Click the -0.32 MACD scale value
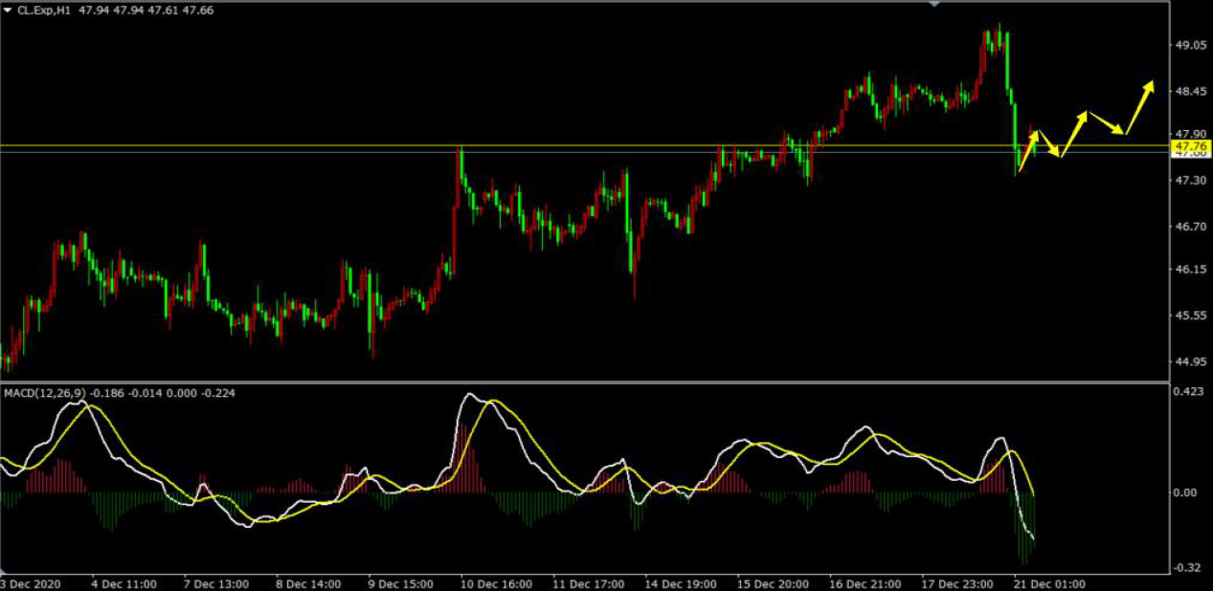This screenshot has height=591, width=1213. [1188, 567]
